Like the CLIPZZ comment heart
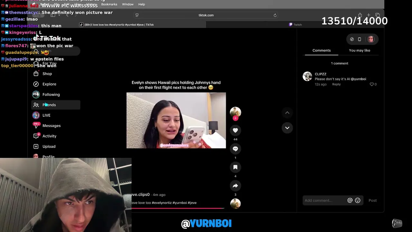 tap(372, 84)
